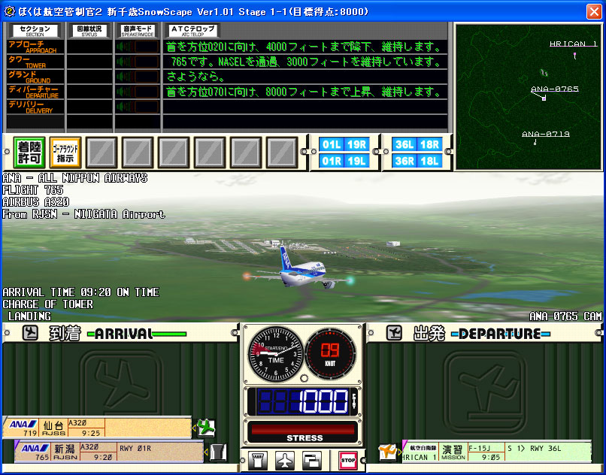The height and width of the screenshot is (475, 606).
Task: Click the ATC telop line mentioning NASEL
Action: [x=305, y=62]
